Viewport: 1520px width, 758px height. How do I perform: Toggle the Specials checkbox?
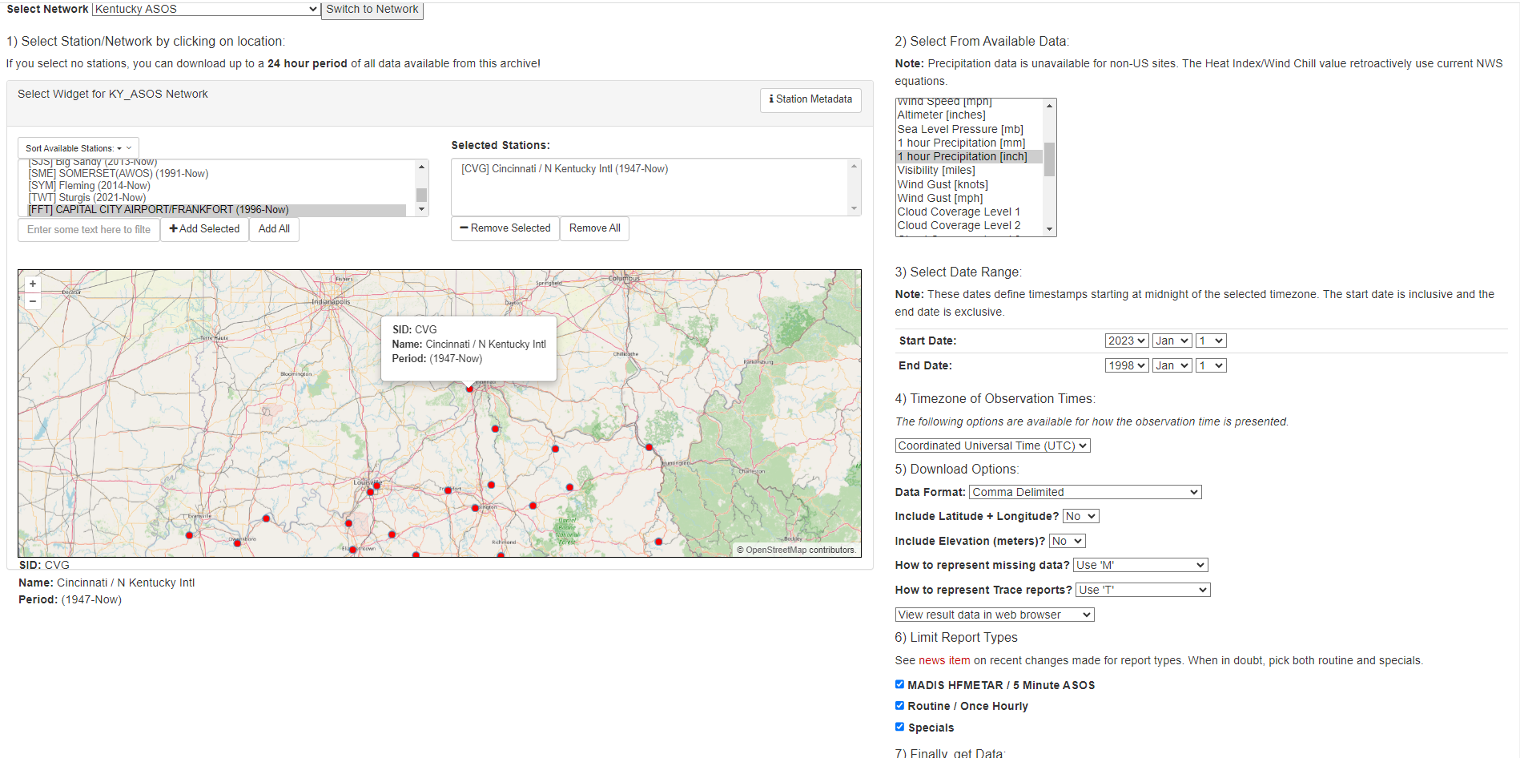[899, 727]
